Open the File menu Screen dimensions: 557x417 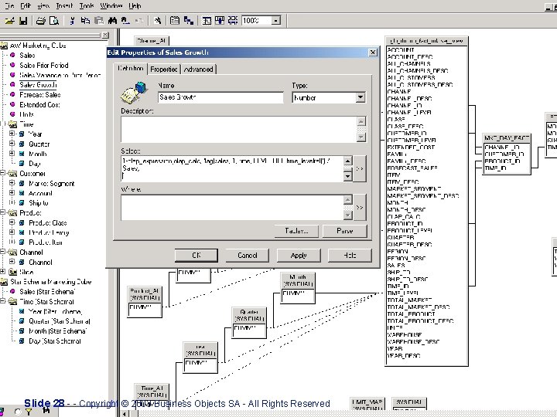9,5
